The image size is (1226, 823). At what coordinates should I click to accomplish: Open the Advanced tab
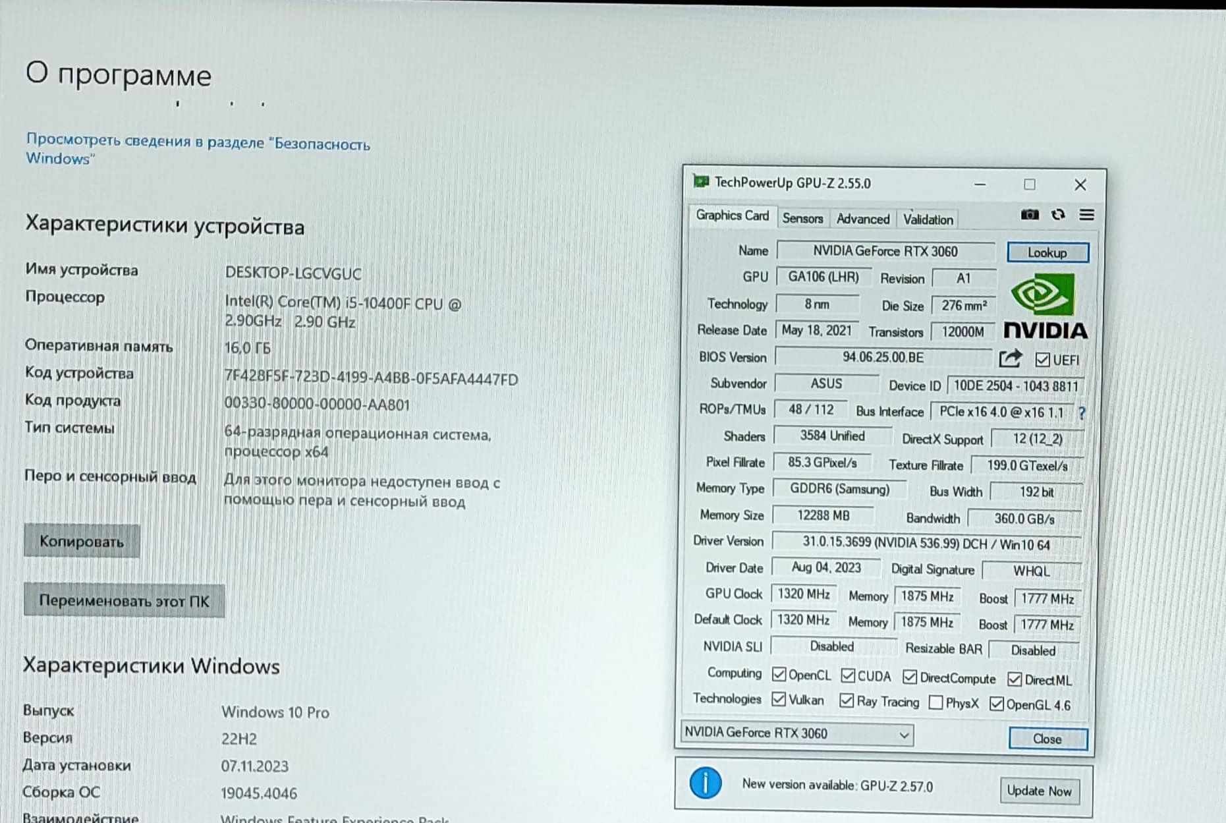coord(862,219)
